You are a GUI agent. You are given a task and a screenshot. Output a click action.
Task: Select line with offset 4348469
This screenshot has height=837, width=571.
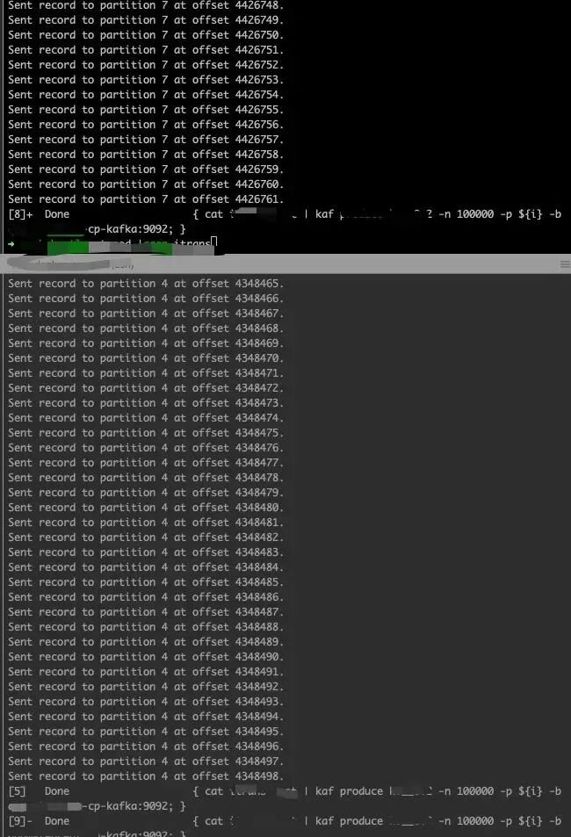146,343
